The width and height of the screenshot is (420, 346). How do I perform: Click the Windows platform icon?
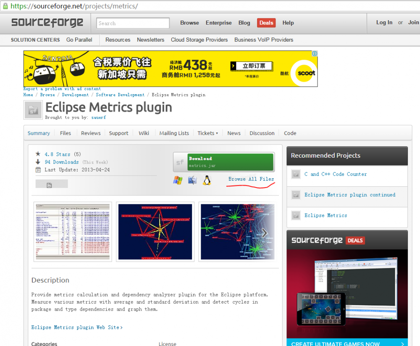[x=178, y=180]
